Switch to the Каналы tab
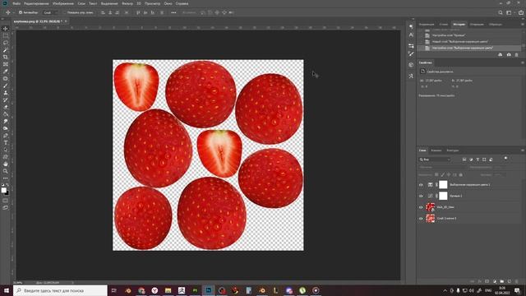526x296 pixels. pyautogui.click(x=436, y=150)
